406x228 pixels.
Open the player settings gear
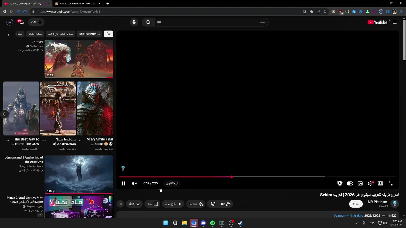370,183
